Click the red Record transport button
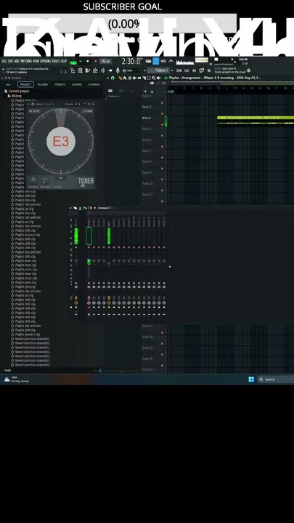The image size is (294, 523). tap(96, 61)
